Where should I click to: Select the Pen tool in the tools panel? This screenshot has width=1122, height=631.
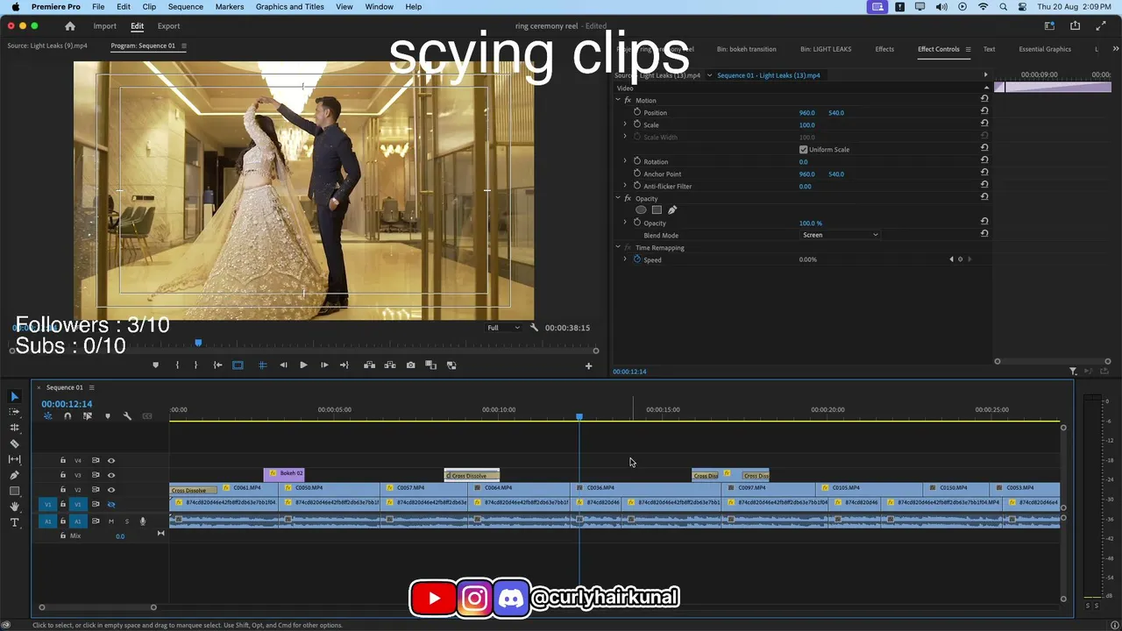[x=14, y=475]
